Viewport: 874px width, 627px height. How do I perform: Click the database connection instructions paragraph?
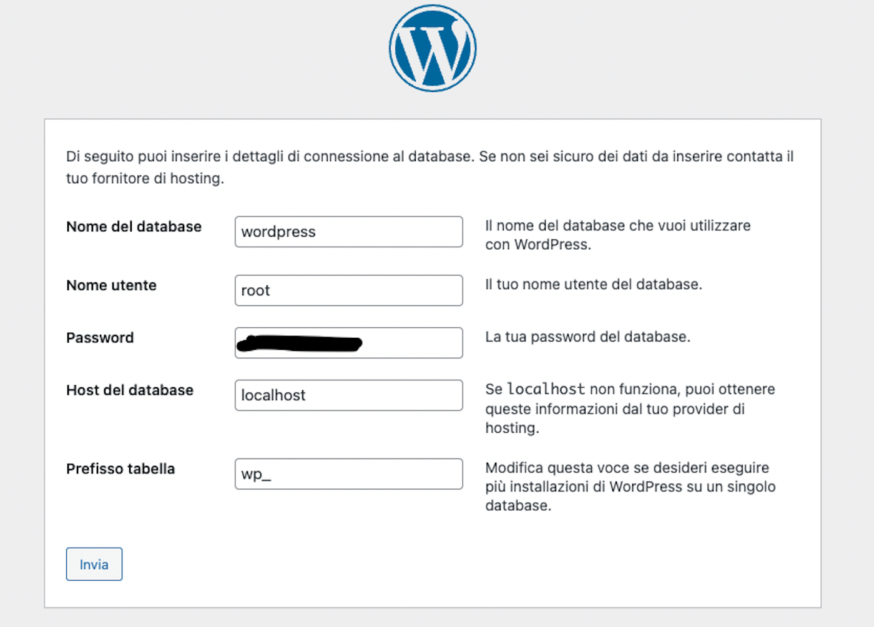click(430, 167)
